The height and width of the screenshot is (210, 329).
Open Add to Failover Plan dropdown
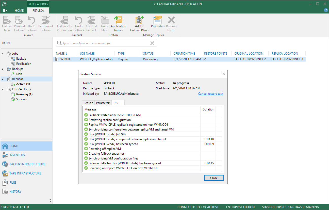coord(140,24)
